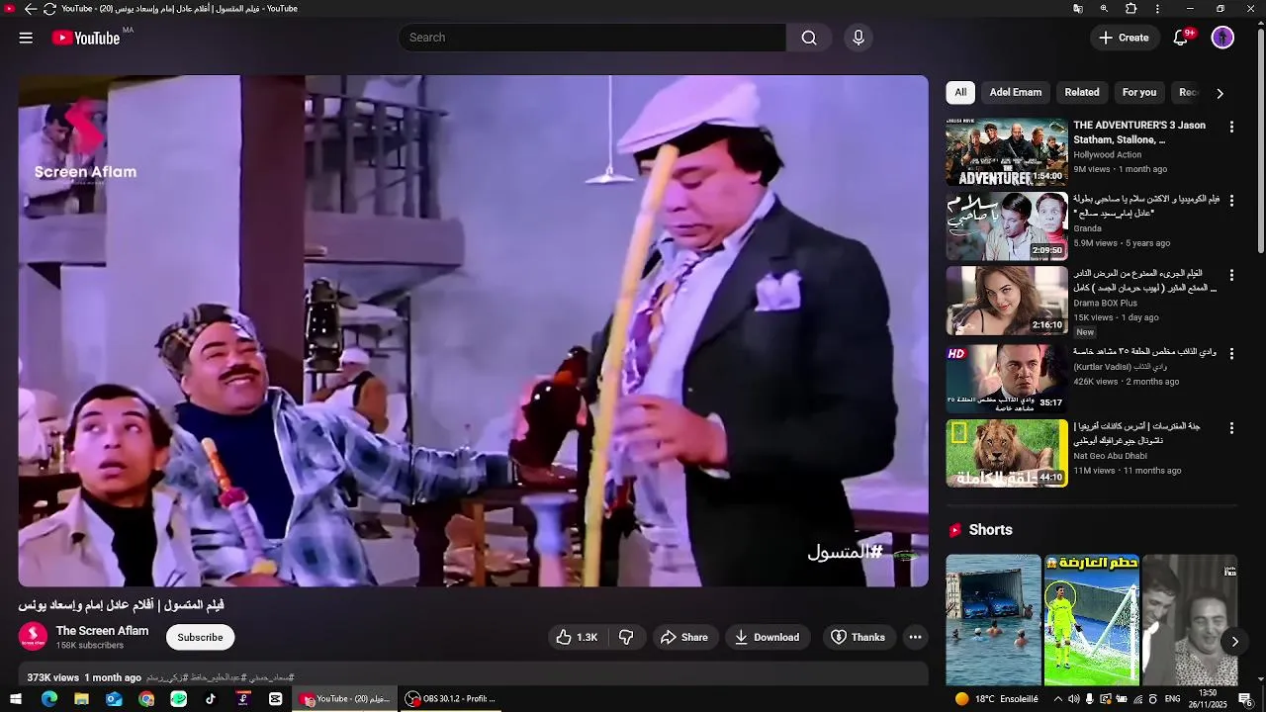
Task: Click inside the YouTube search field
Action: click(591, 38)
